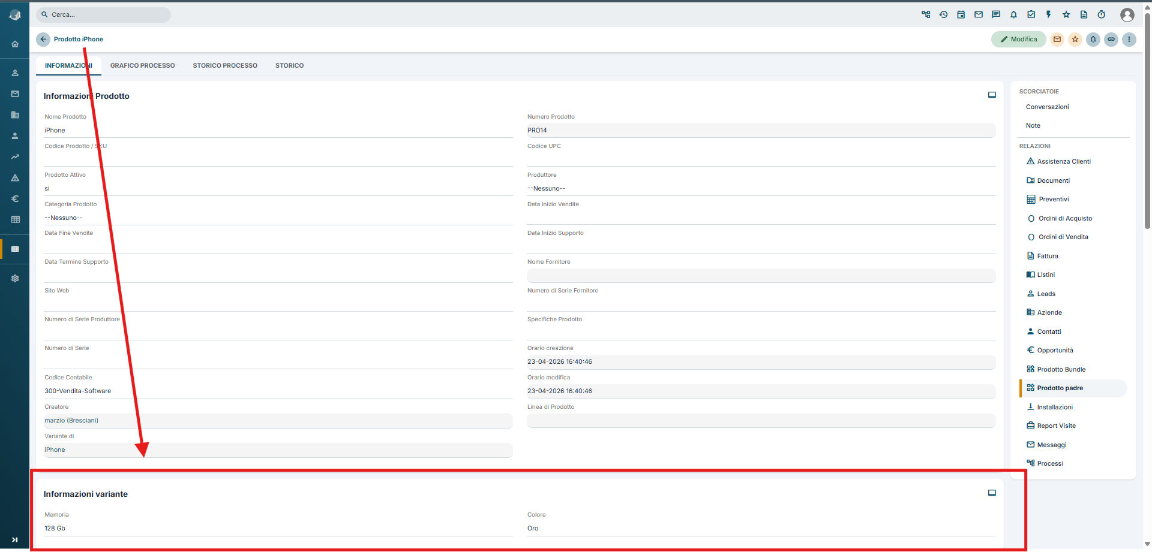Viewport: 1152px width, 552px height.
Task: Open Opportunità relation
Action: pos(1050,350)
